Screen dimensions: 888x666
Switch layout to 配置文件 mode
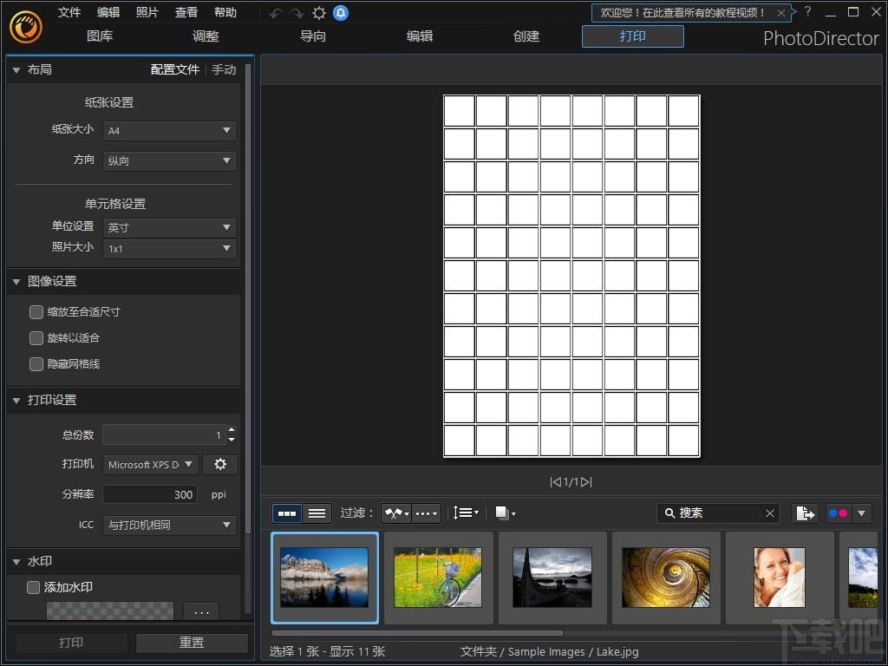tap(175, 69)
